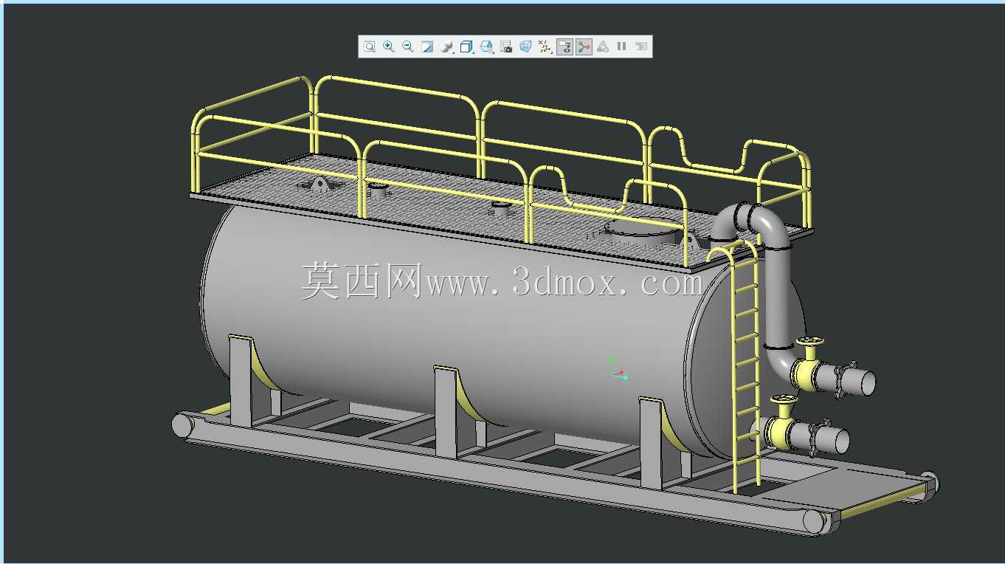Open the Rendering options sphere dropdown
Viewport: 1005px width, 564px height.
click(x=447, y=47)
